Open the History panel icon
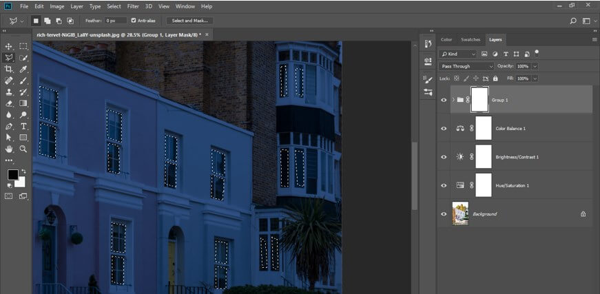The width and height of the screenshot is (600, 294). tap(428, 44)
